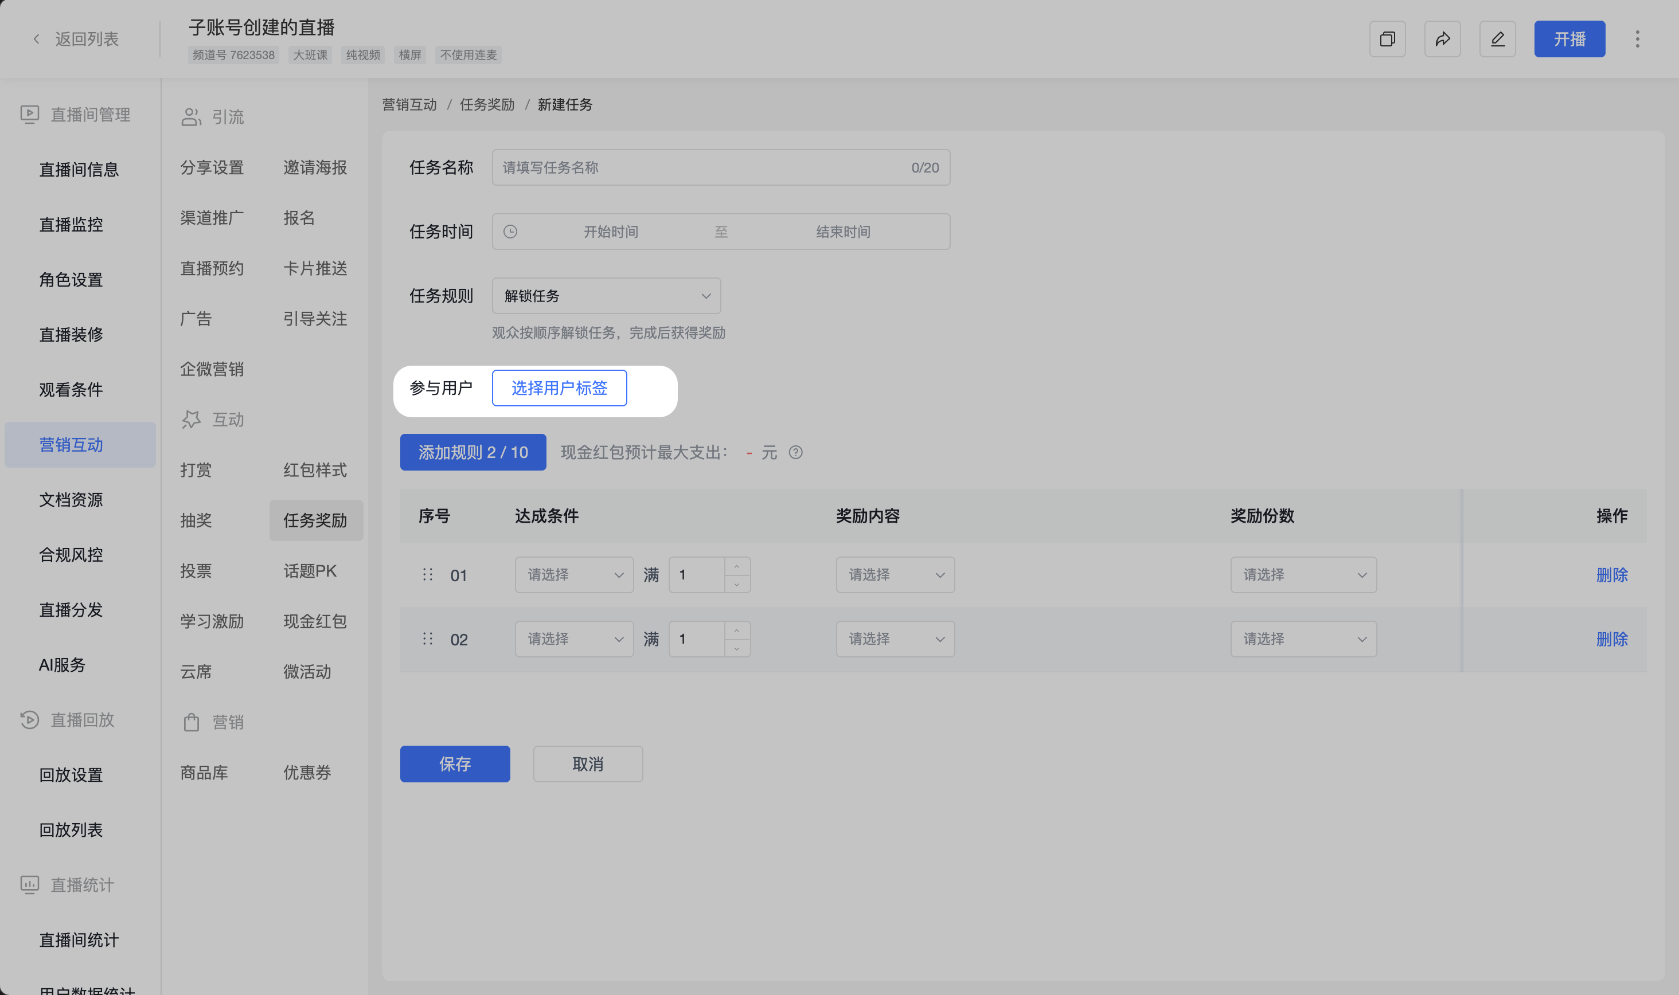This screenshot has height=995, width=1679.
Task: Decrease rule 02 threshold with down arrow
Action: (x=737, y=648)
